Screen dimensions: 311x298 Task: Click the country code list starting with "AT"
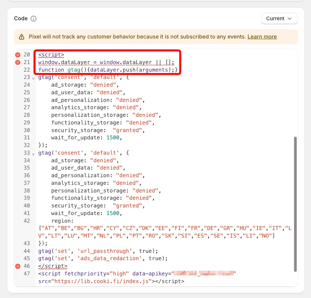[x=165, y=232]
